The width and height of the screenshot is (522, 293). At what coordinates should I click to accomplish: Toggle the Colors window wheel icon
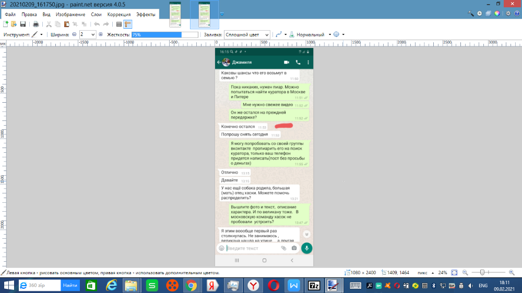497,14
